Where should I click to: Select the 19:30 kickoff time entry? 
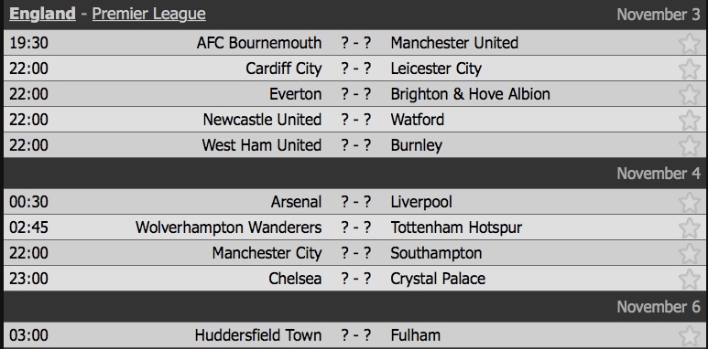(28, 43)
